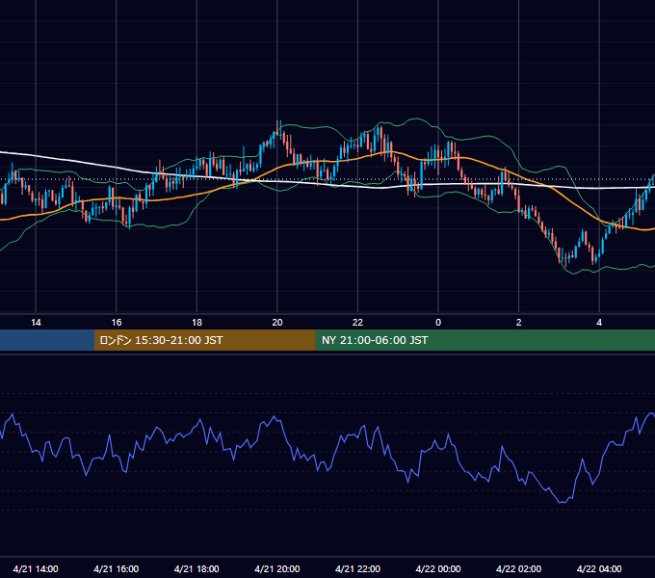Click the 4/21 16:00 oscillator time label
The height and width of the screenshot is (578, 655).
click(117, 568)
